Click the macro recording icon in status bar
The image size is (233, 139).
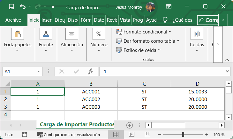tap(24, 135)
